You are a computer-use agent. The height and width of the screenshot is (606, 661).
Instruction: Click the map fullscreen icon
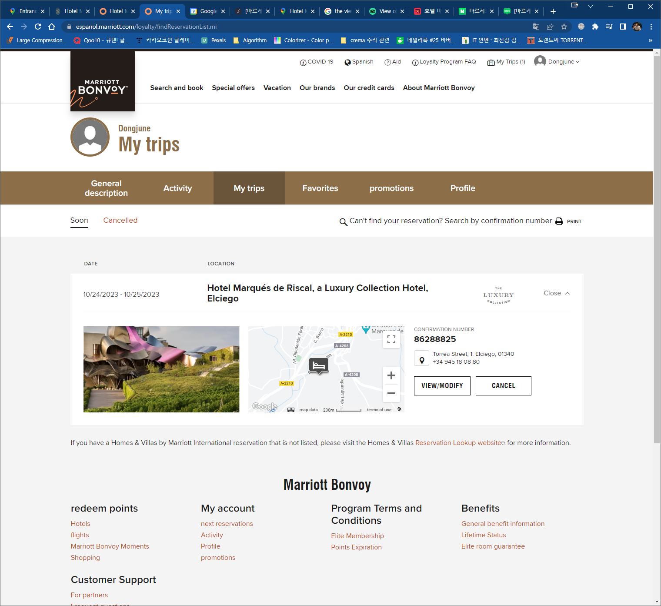(x=391, y=339)
